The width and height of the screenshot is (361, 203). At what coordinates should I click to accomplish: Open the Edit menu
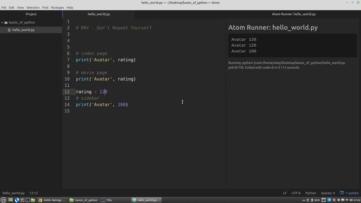pos(11,7)
